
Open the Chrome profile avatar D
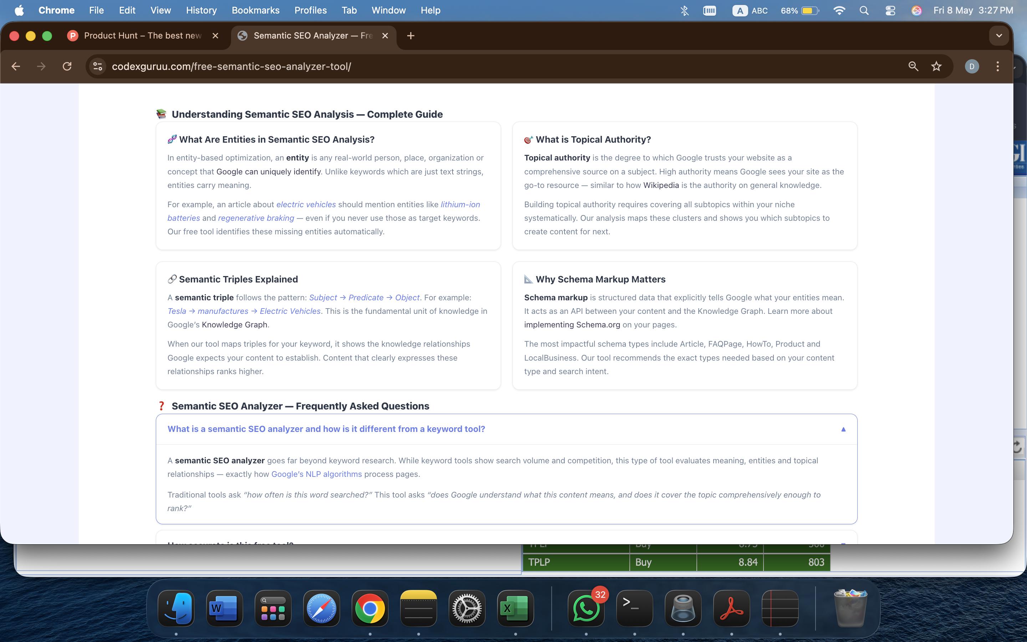(972, 66)
